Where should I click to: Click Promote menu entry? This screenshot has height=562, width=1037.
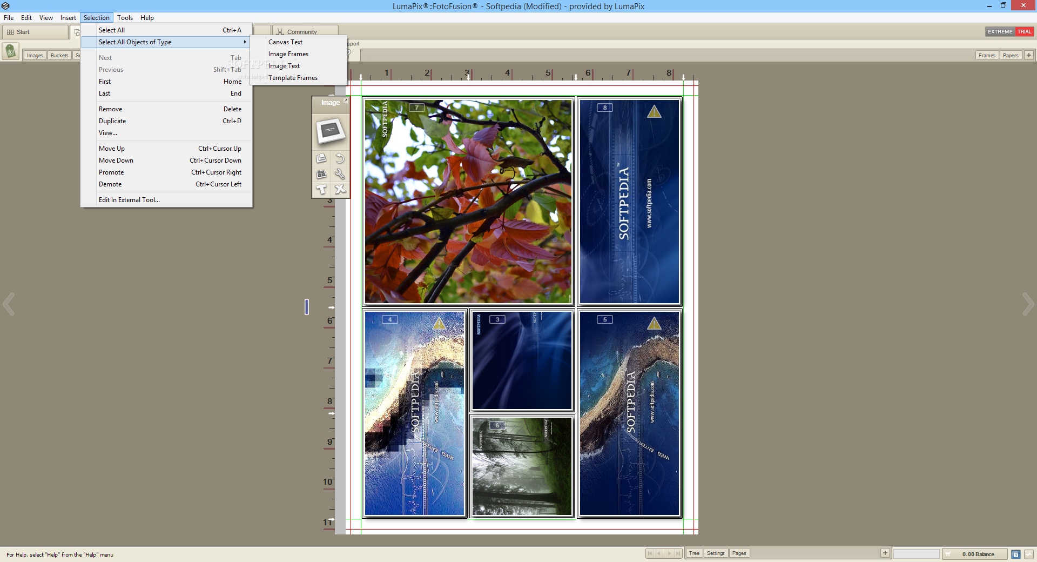166,172
